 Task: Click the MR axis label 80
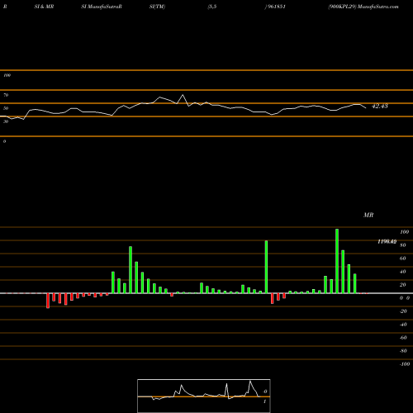coord(403,245)
